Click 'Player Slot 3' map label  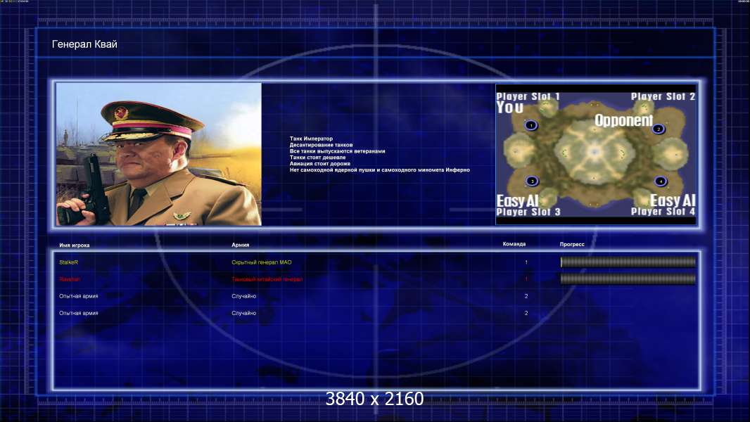coord(528,212)
